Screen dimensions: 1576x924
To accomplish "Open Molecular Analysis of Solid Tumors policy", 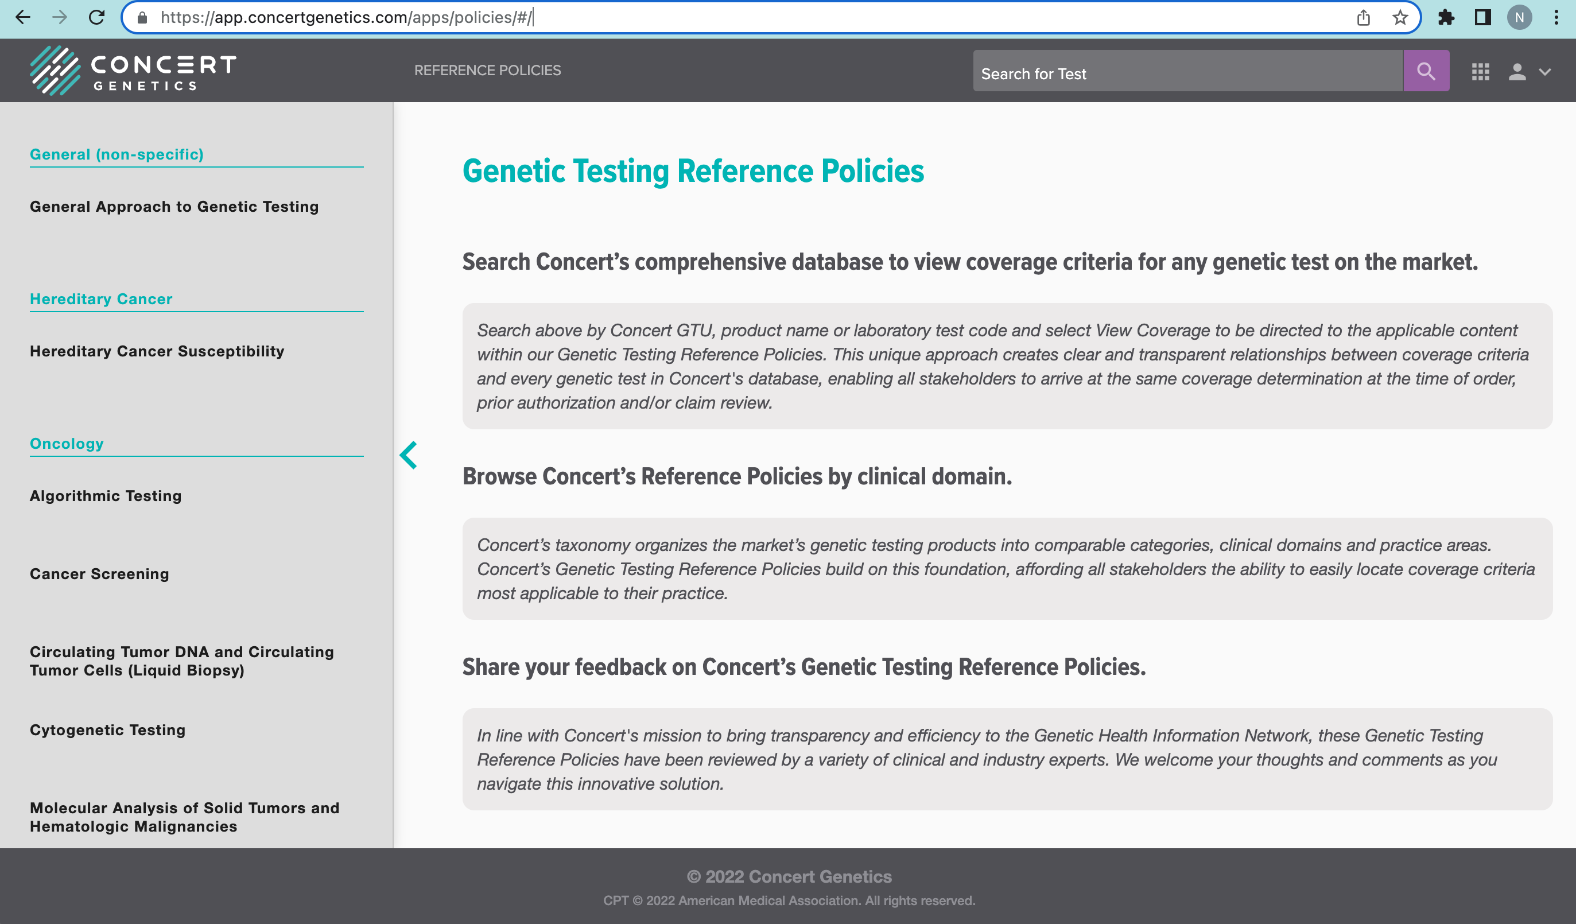I will pos(184,817).
